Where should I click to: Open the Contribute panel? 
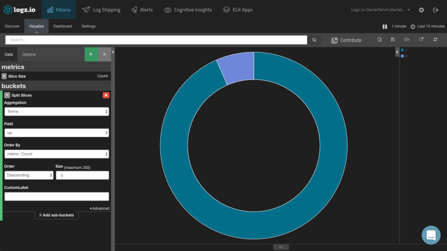coord(346,40)
